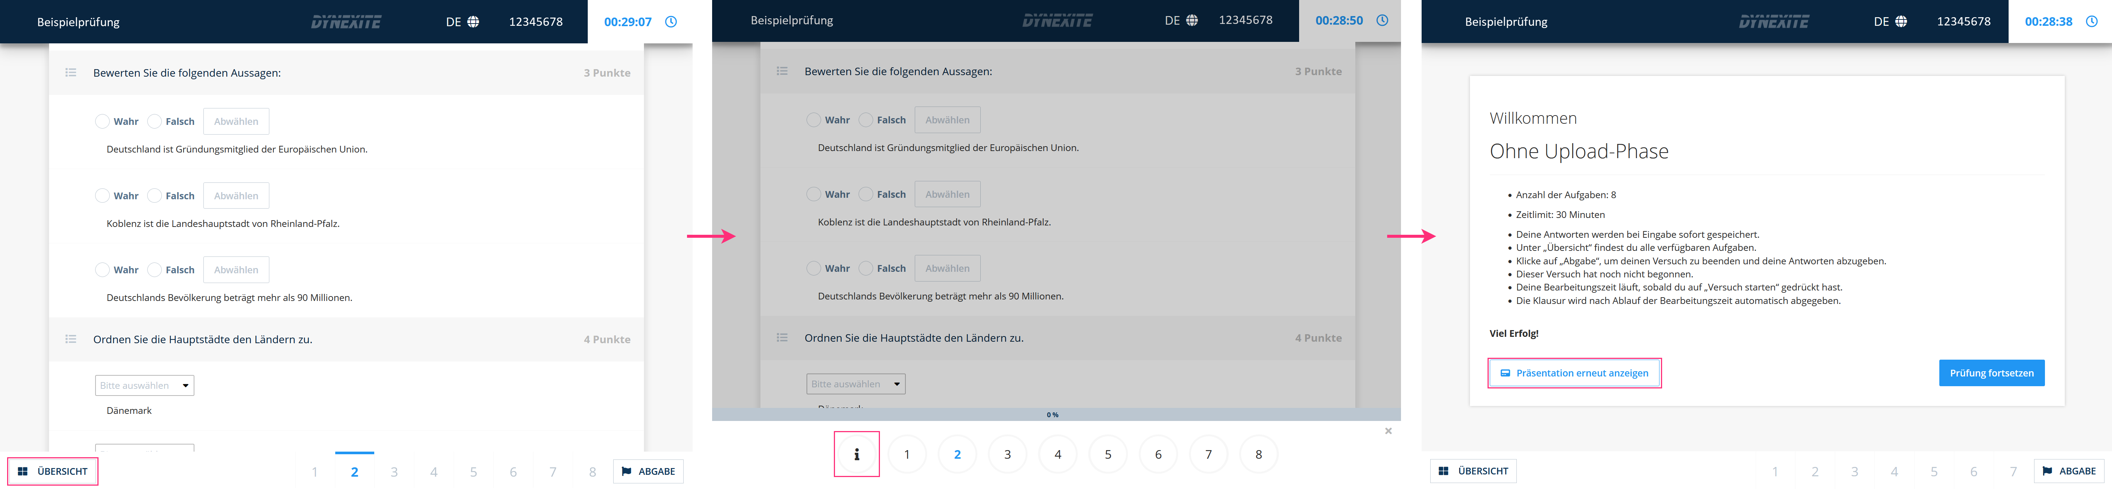This screenshot has height=489, width=2112.
Task: Click Abwählen for the Bevölkerung statement, 00:29:07 screen
Action: coord(236,270)
